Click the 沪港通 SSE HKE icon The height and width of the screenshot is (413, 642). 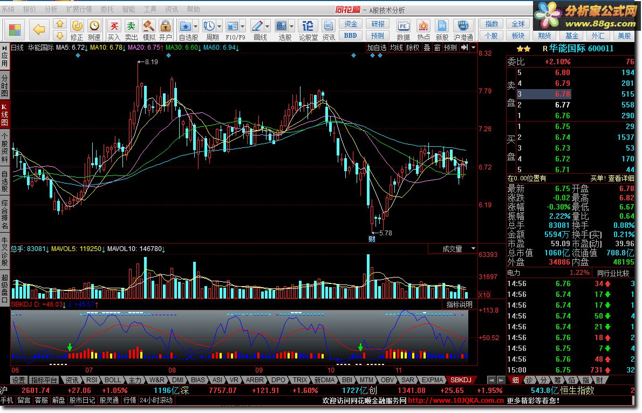tap(463, 26)
